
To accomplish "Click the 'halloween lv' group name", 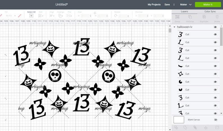I will click(x=185, y=27).
